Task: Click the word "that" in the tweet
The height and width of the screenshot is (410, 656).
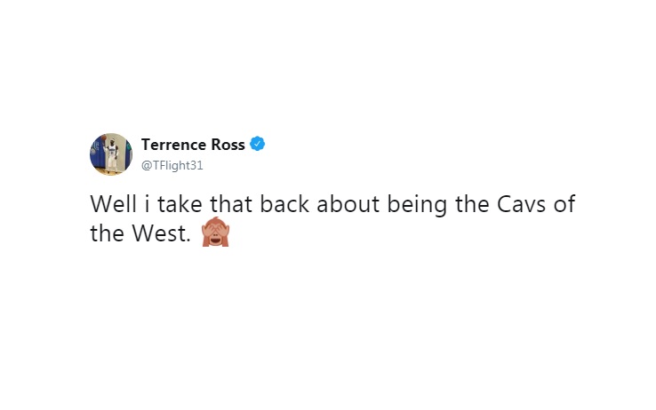Action: tap(231, 204)
